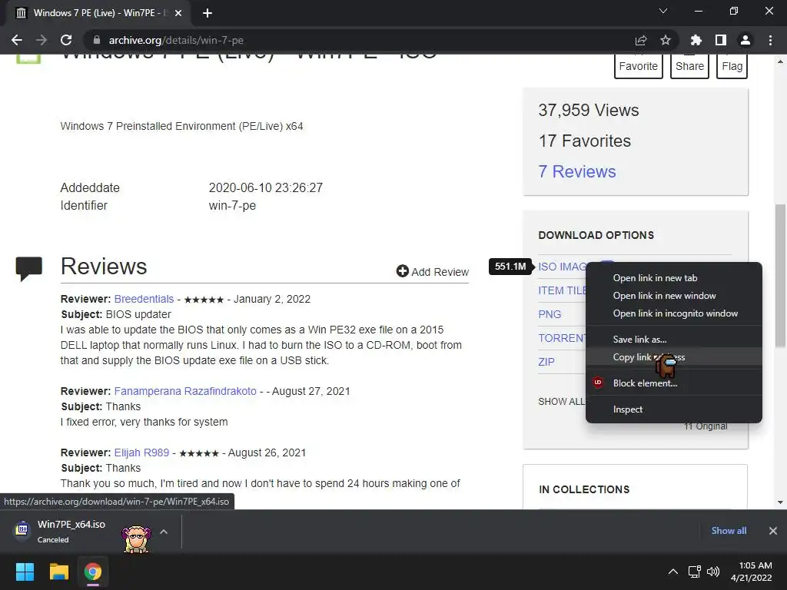Open the Chrome three-dot menu

(x=770, y=40)
